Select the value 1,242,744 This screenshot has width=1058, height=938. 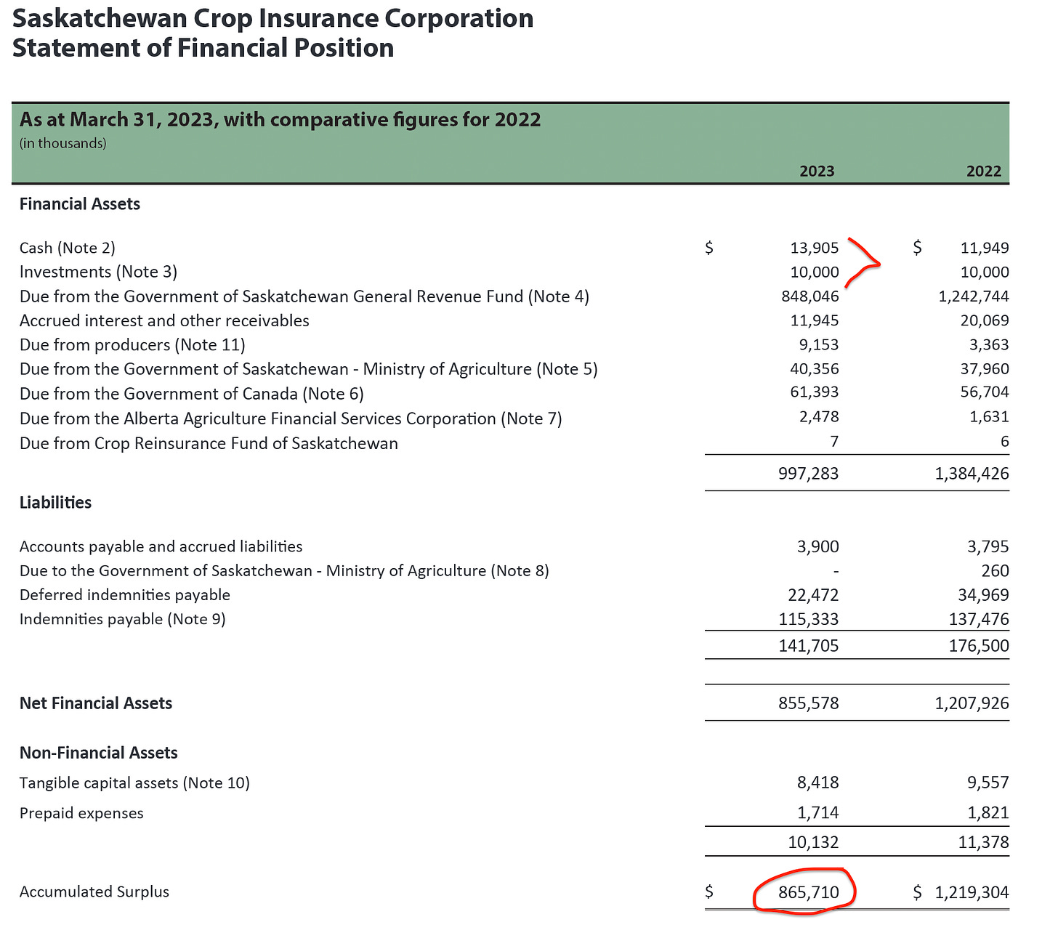(972, 296)
